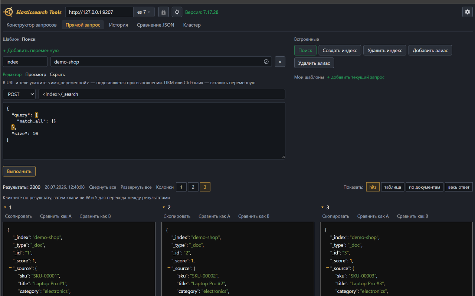Click Развернуть все to expand results
Image resolution: width=475 pixels, height=296 pixels.
136,187
